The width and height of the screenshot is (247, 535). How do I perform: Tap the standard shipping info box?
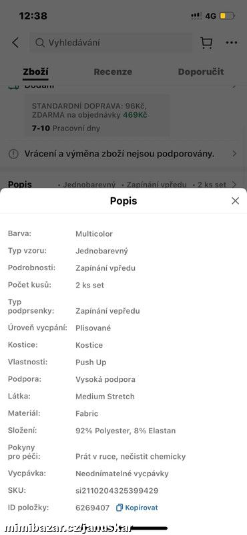point(97,116)
